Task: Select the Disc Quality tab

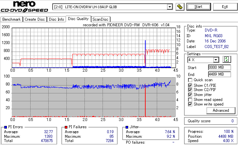Action: [78, 19]
